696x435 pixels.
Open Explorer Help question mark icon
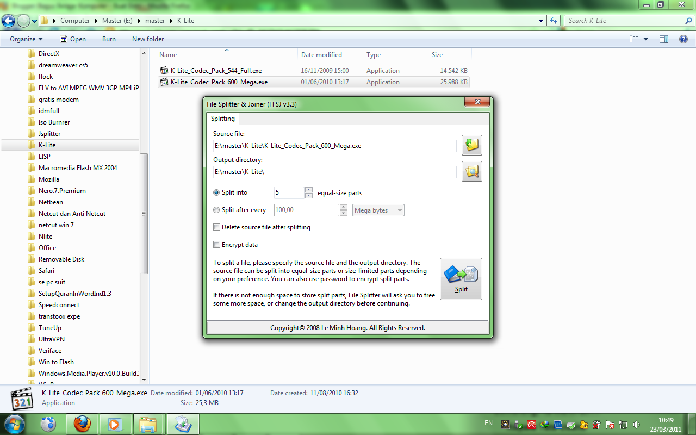pyautogui.click(x=683, y=39)
